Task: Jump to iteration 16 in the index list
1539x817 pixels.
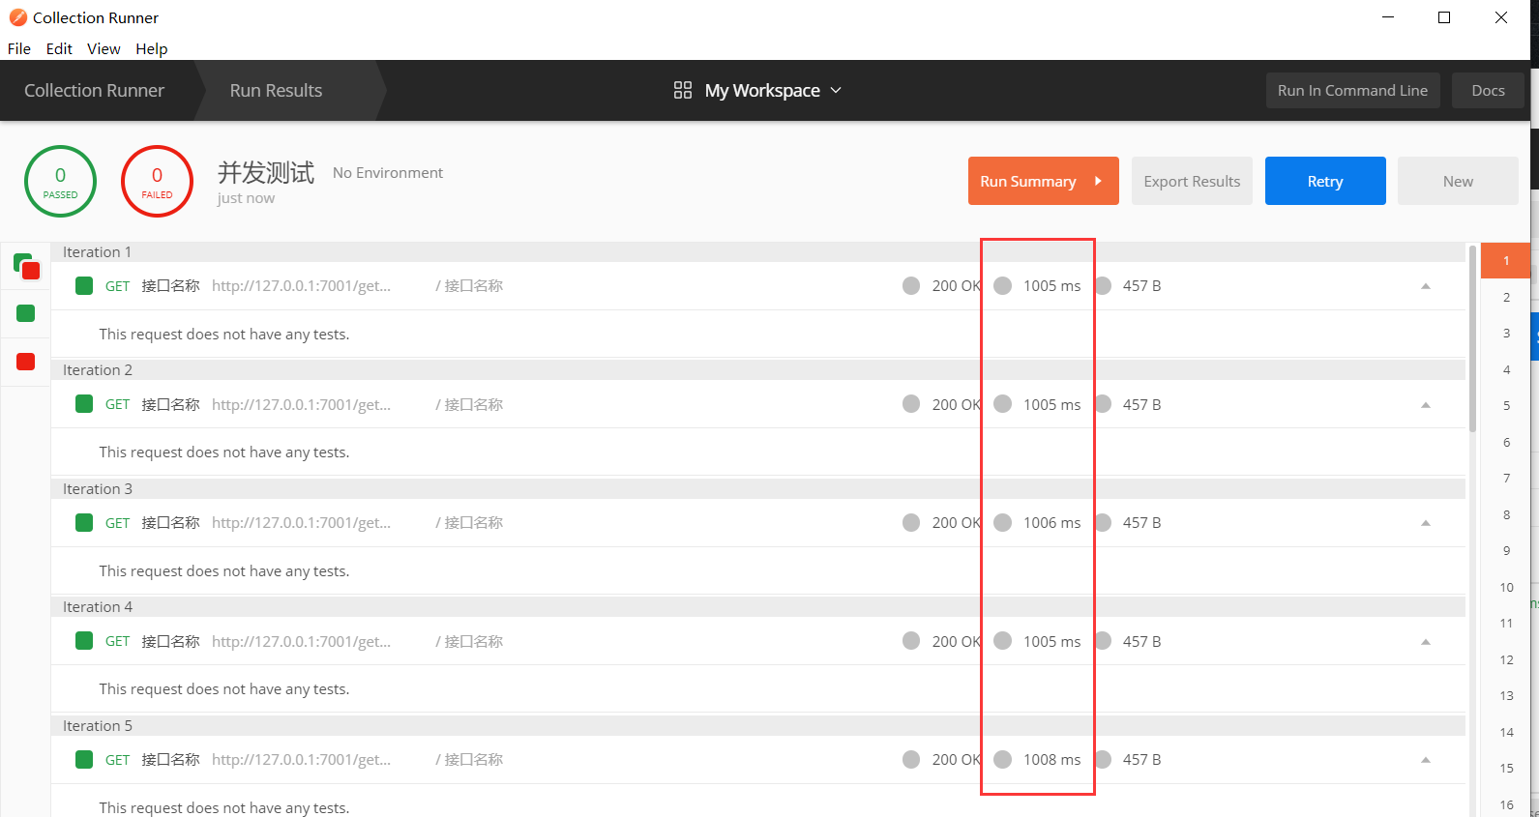Action: 1505,804
